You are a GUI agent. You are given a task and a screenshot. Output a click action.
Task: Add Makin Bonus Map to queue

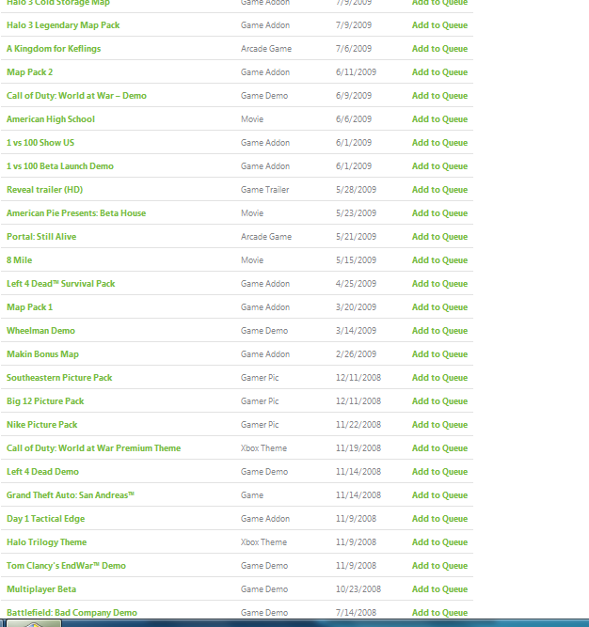click(439, 354)
